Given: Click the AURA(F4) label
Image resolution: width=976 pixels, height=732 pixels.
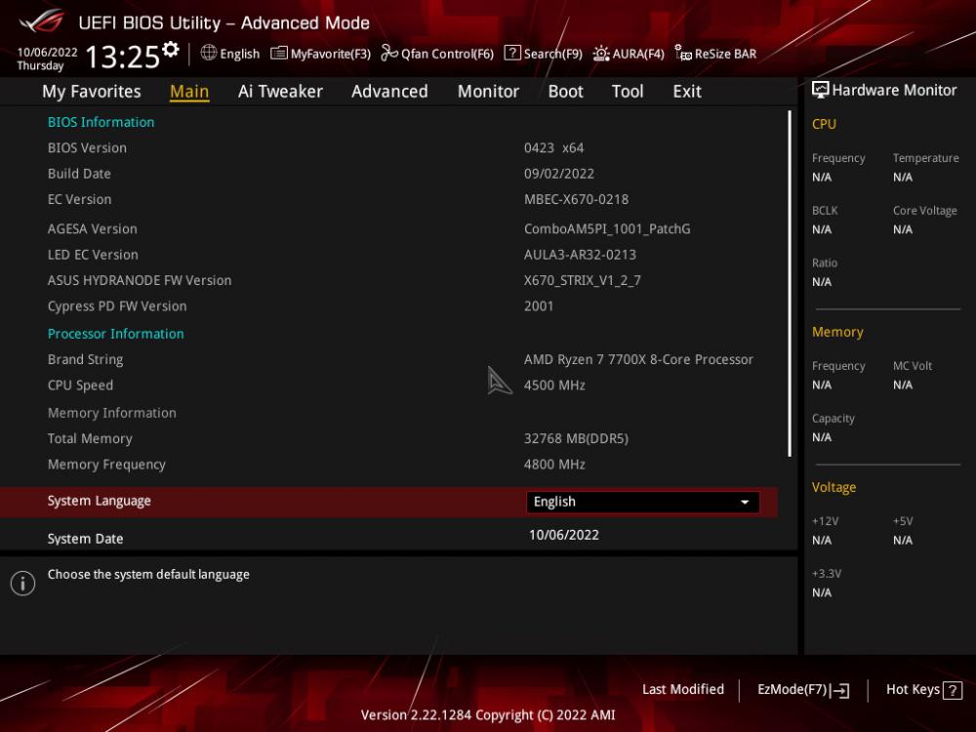Looking at the screenshot, I should pyautogui.click(x=638, y=54).
